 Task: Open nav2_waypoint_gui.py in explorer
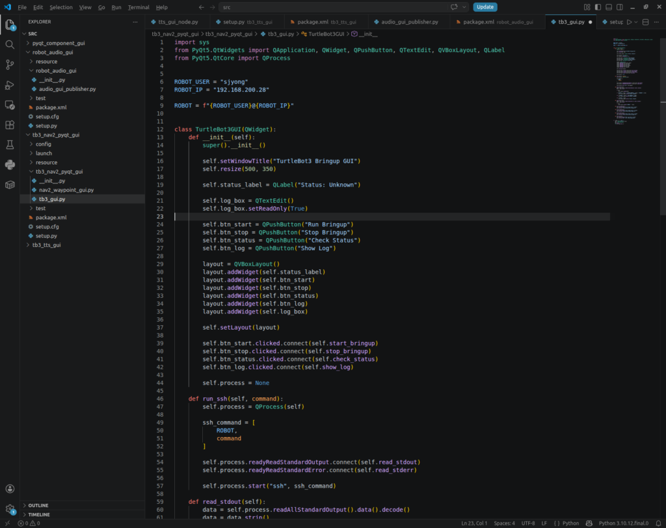click(x=66, y=190)
